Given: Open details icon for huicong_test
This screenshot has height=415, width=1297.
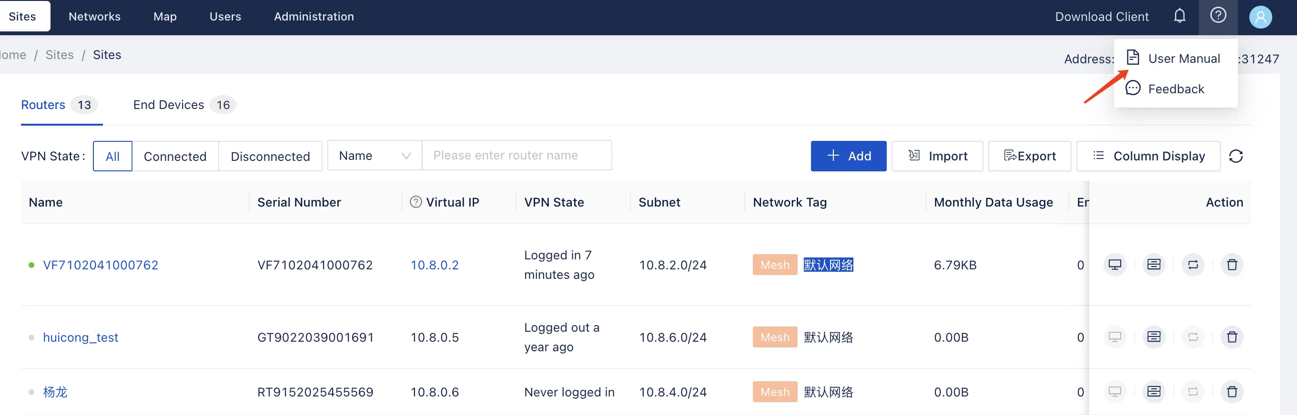Looking at the screenshot, I should click(x=1154, y=337).
